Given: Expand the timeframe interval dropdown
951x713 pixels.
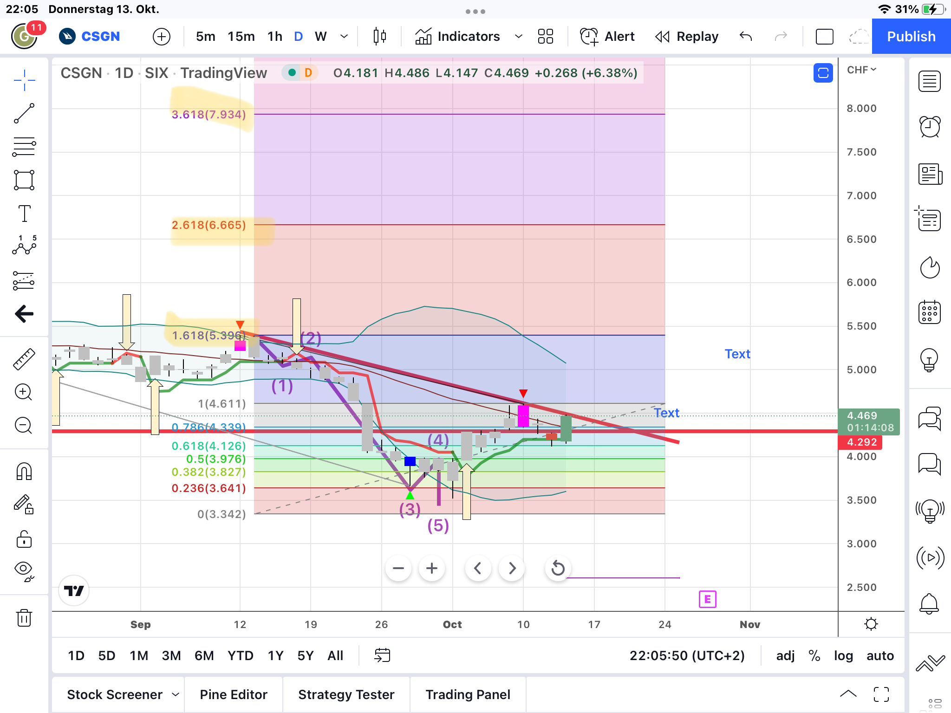Looking at the screenshot, I should pos(344,36).
